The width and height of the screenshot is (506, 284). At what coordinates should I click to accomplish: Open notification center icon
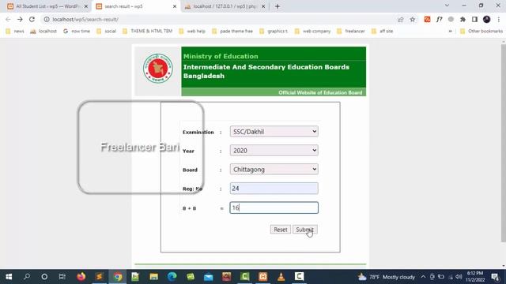[x=496, y=277]
